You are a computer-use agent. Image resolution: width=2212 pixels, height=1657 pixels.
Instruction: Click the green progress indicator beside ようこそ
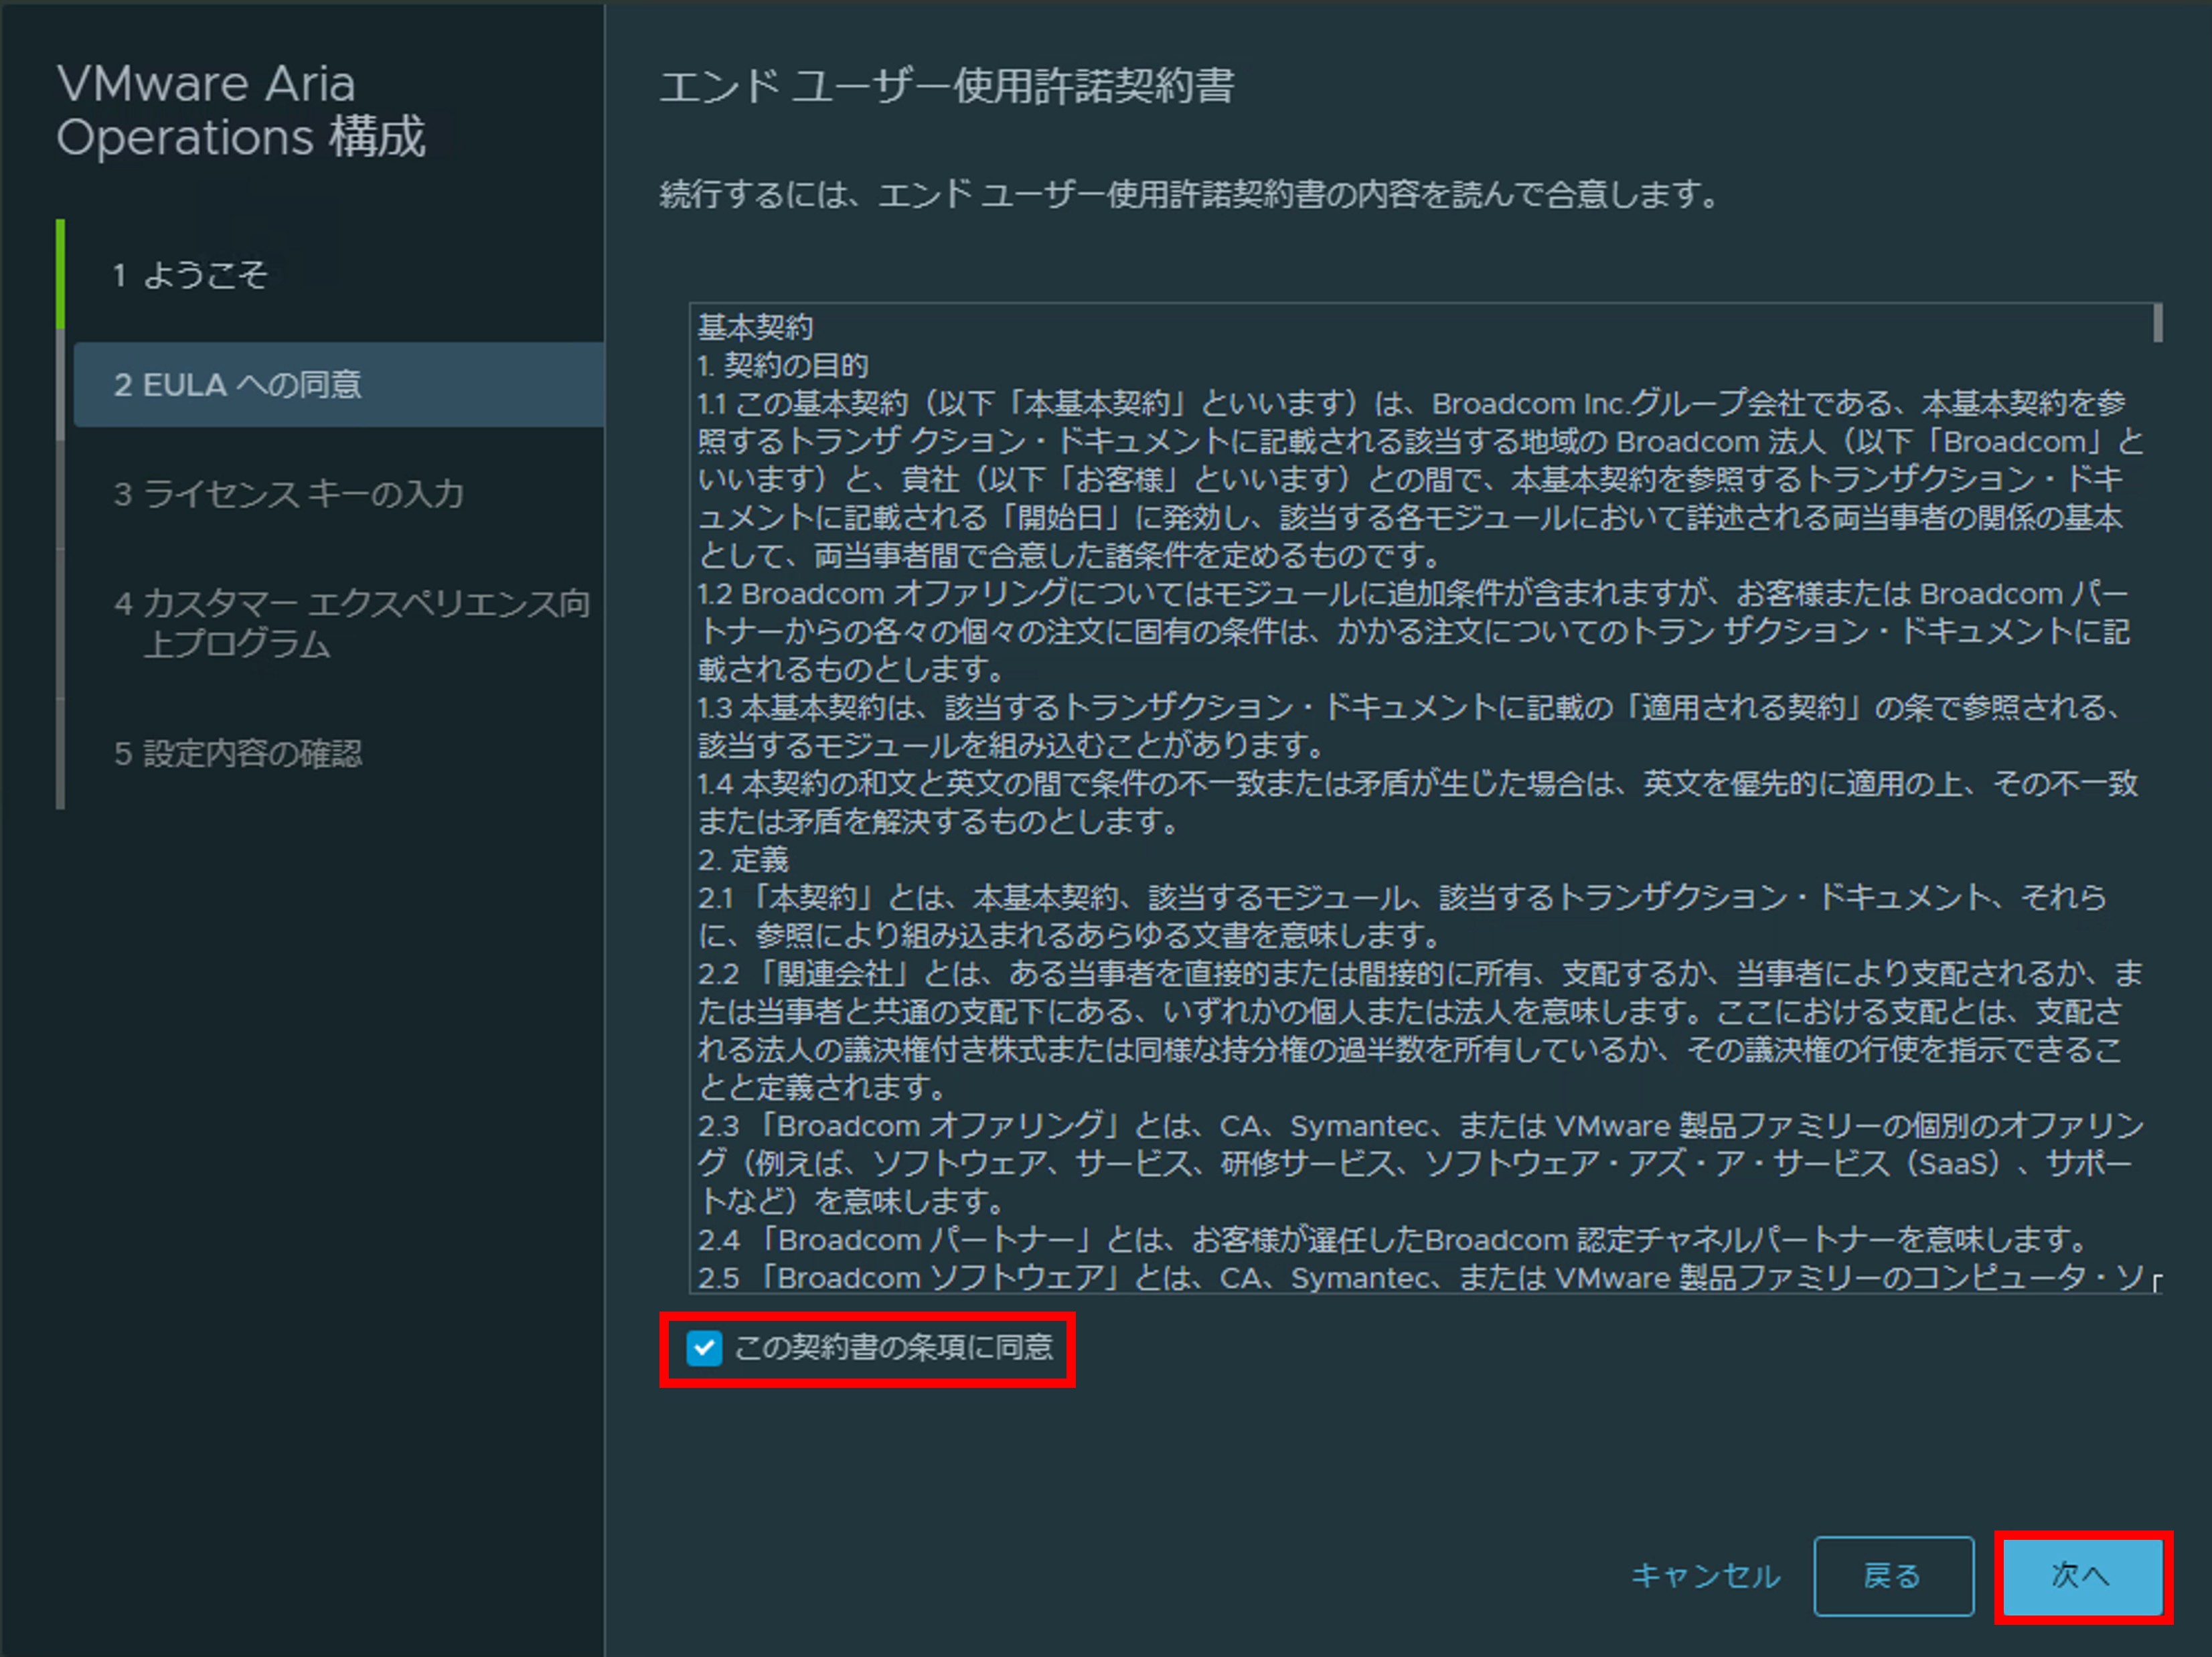[61, 273]
